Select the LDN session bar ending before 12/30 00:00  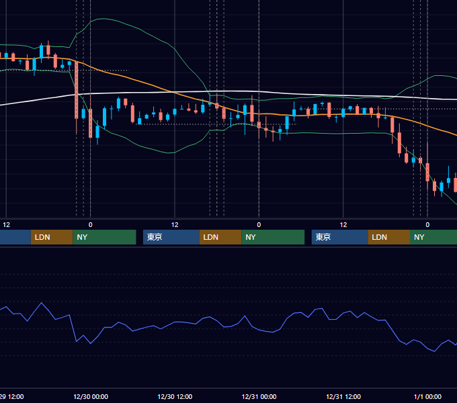click(52, 237)
